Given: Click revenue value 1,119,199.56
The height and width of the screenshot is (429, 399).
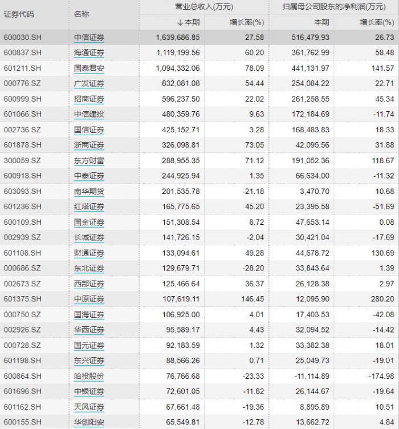Looking at the screenshot, I should [178, 52].
